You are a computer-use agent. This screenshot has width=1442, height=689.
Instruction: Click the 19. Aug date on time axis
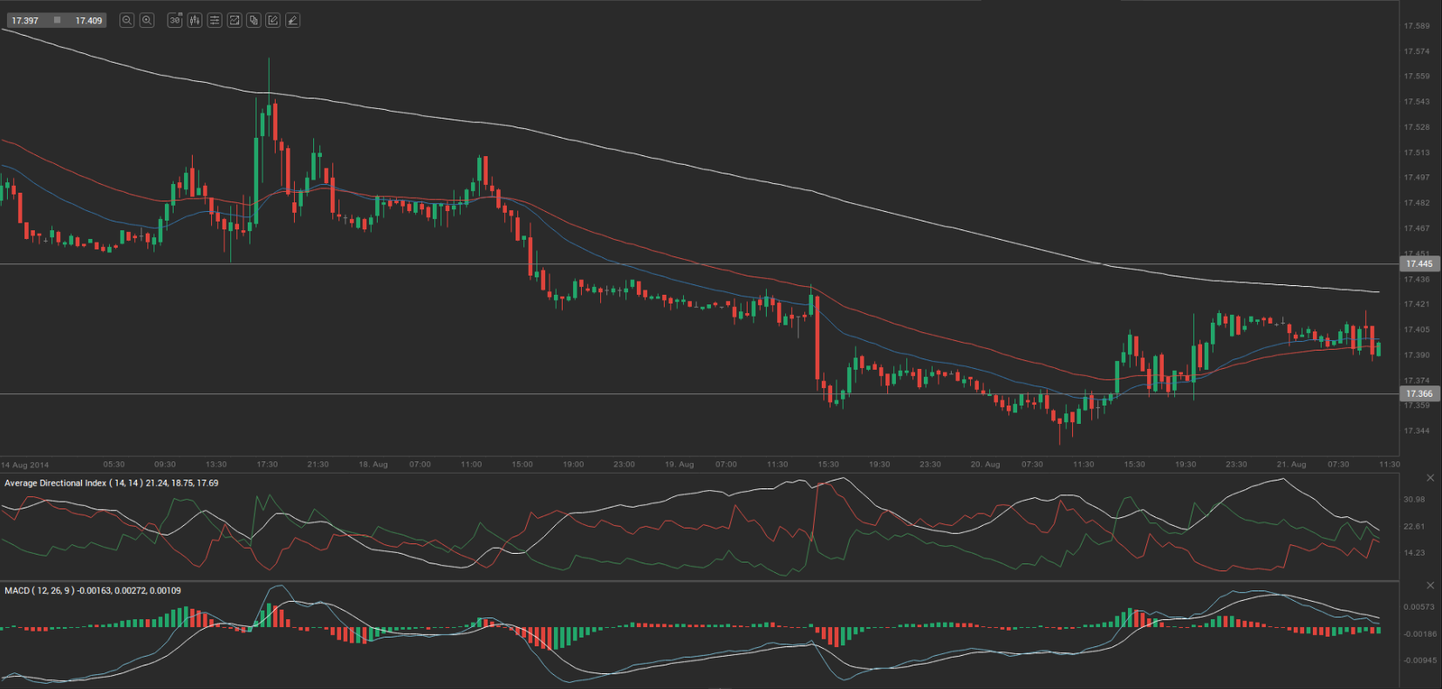pyautogui.click(x=679, y=465)
